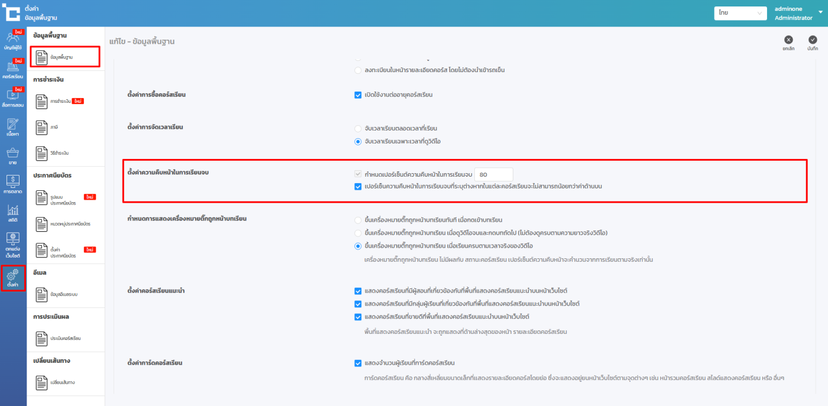Toggle แสดงจำนวนผู้เรียนที่การ์ดคอร์สเรียน checkbox

[358, 363]
